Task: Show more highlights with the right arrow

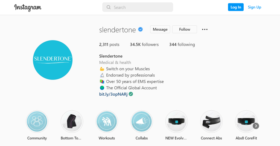Action: click(x=256, y=126)
